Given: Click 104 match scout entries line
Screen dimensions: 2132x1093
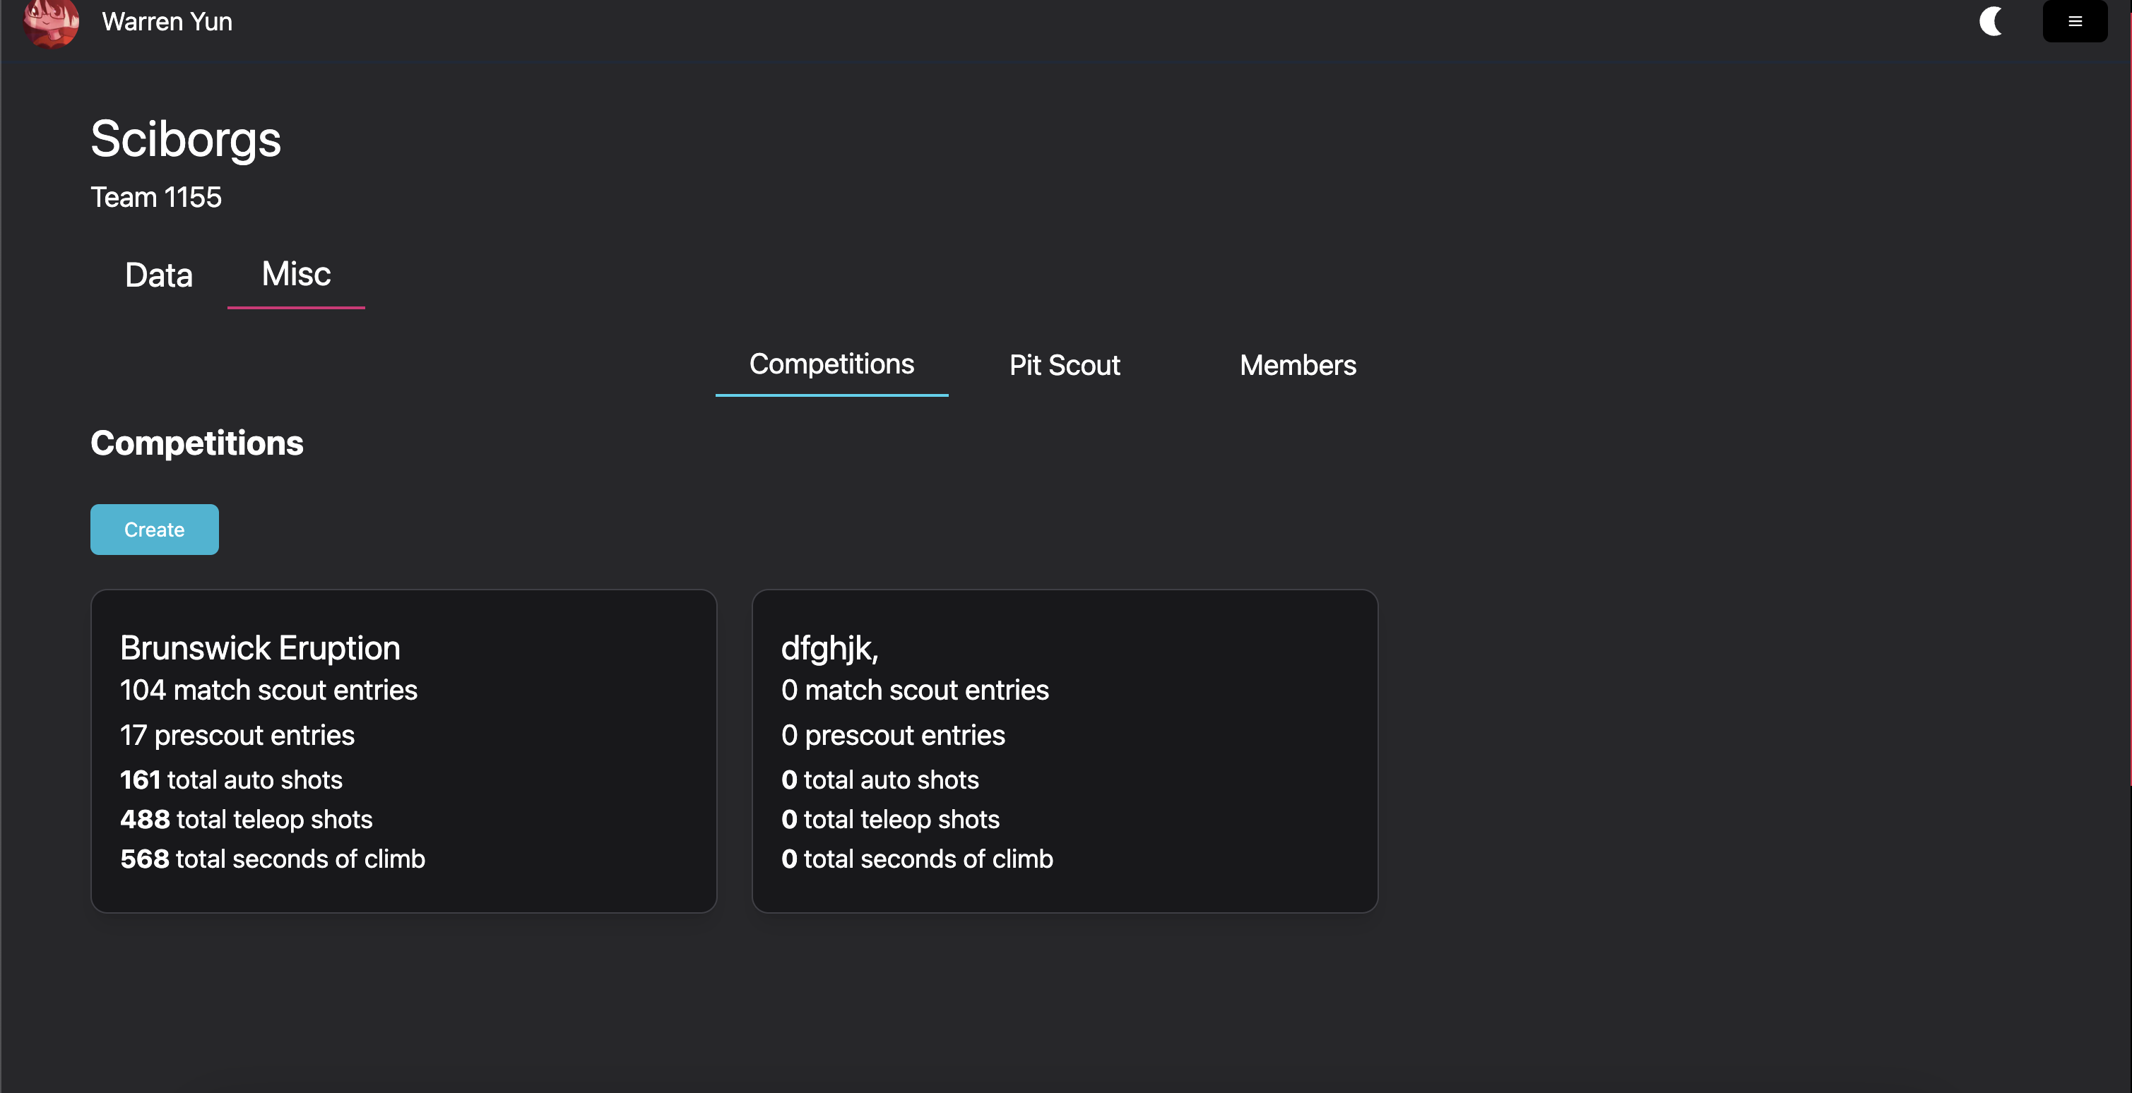Looking at the screenshot, I should click(269, 690).
